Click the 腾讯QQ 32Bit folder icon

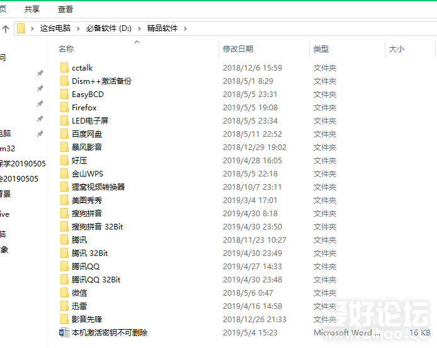tap(64, 280)
